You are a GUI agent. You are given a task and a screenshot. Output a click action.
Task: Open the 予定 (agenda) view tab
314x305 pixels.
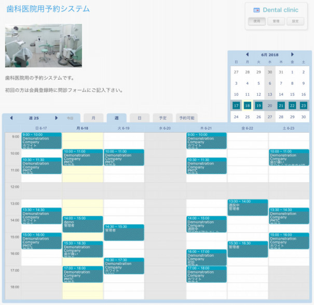pos(162,118)
